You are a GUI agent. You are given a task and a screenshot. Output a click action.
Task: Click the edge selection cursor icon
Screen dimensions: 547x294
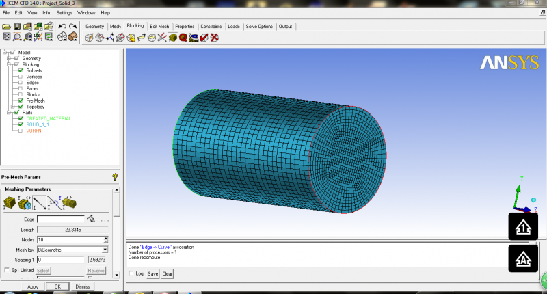tap(91, 219)
